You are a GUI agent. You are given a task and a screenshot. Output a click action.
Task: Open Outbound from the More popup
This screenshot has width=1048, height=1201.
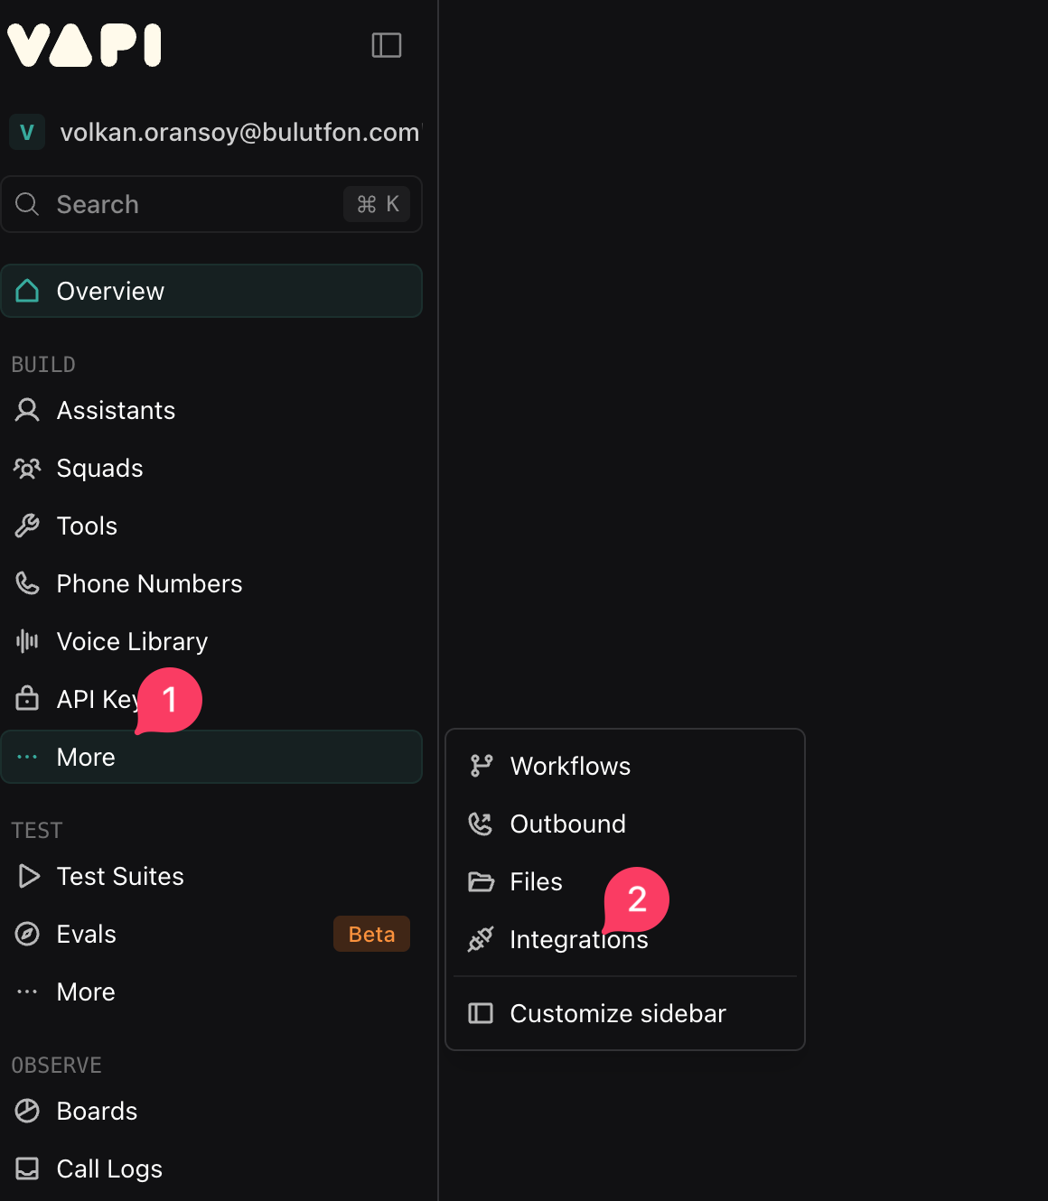pos(567,824)
